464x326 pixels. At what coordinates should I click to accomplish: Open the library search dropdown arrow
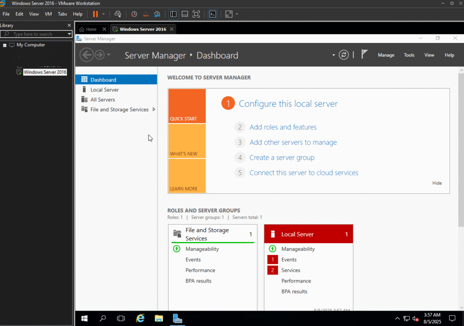69,34
